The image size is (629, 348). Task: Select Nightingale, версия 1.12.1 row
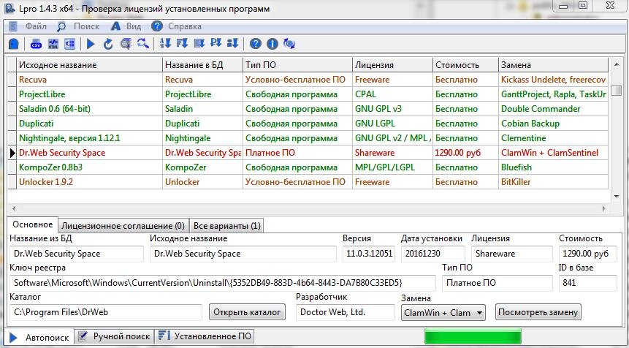coord(308,138)
